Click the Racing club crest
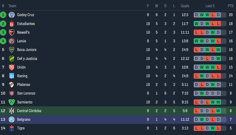Viewport: 236px width, 135px height. click(x=11, y=76)
